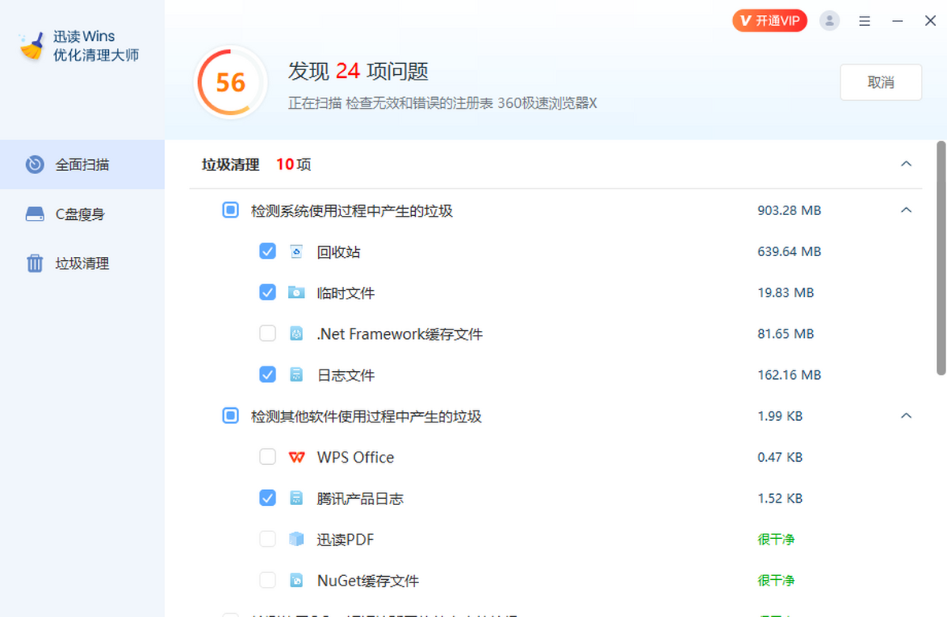
Task: Click the 迅读PDF label text
Action: (346, 540)
